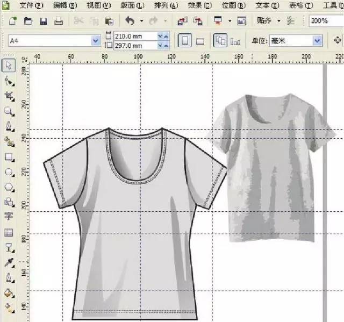This screenshot has height=322, width=344.
Task: Select the Shape tool in toolbox
Action: [9, 81]
